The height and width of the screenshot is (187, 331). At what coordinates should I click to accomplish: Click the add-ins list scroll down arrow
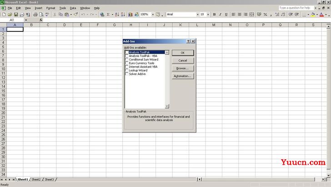point(167,106)
